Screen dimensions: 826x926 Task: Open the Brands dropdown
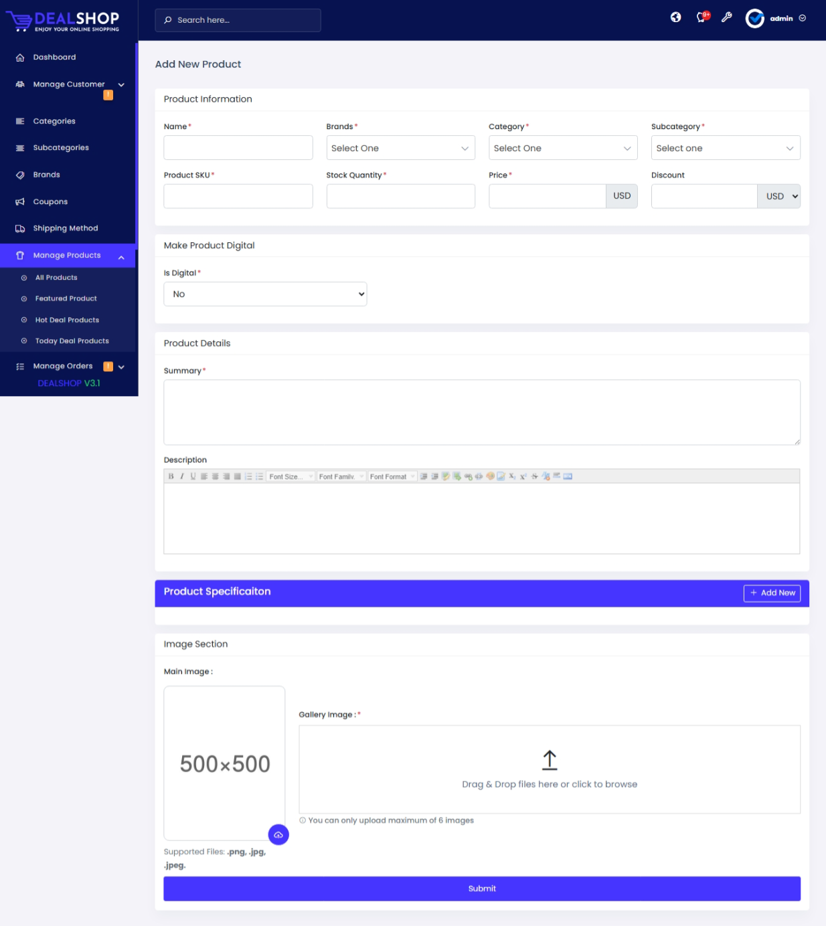point(400,148)
